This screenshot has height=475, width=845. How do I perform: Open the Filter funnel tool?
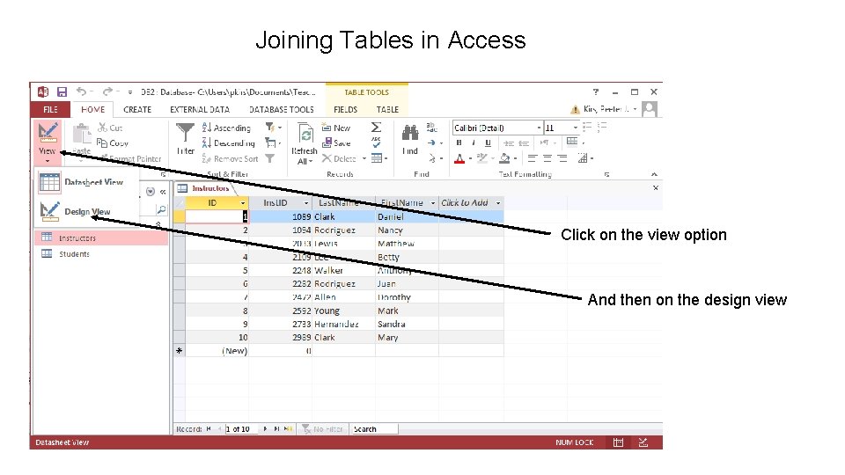click(x=185, y=138)
